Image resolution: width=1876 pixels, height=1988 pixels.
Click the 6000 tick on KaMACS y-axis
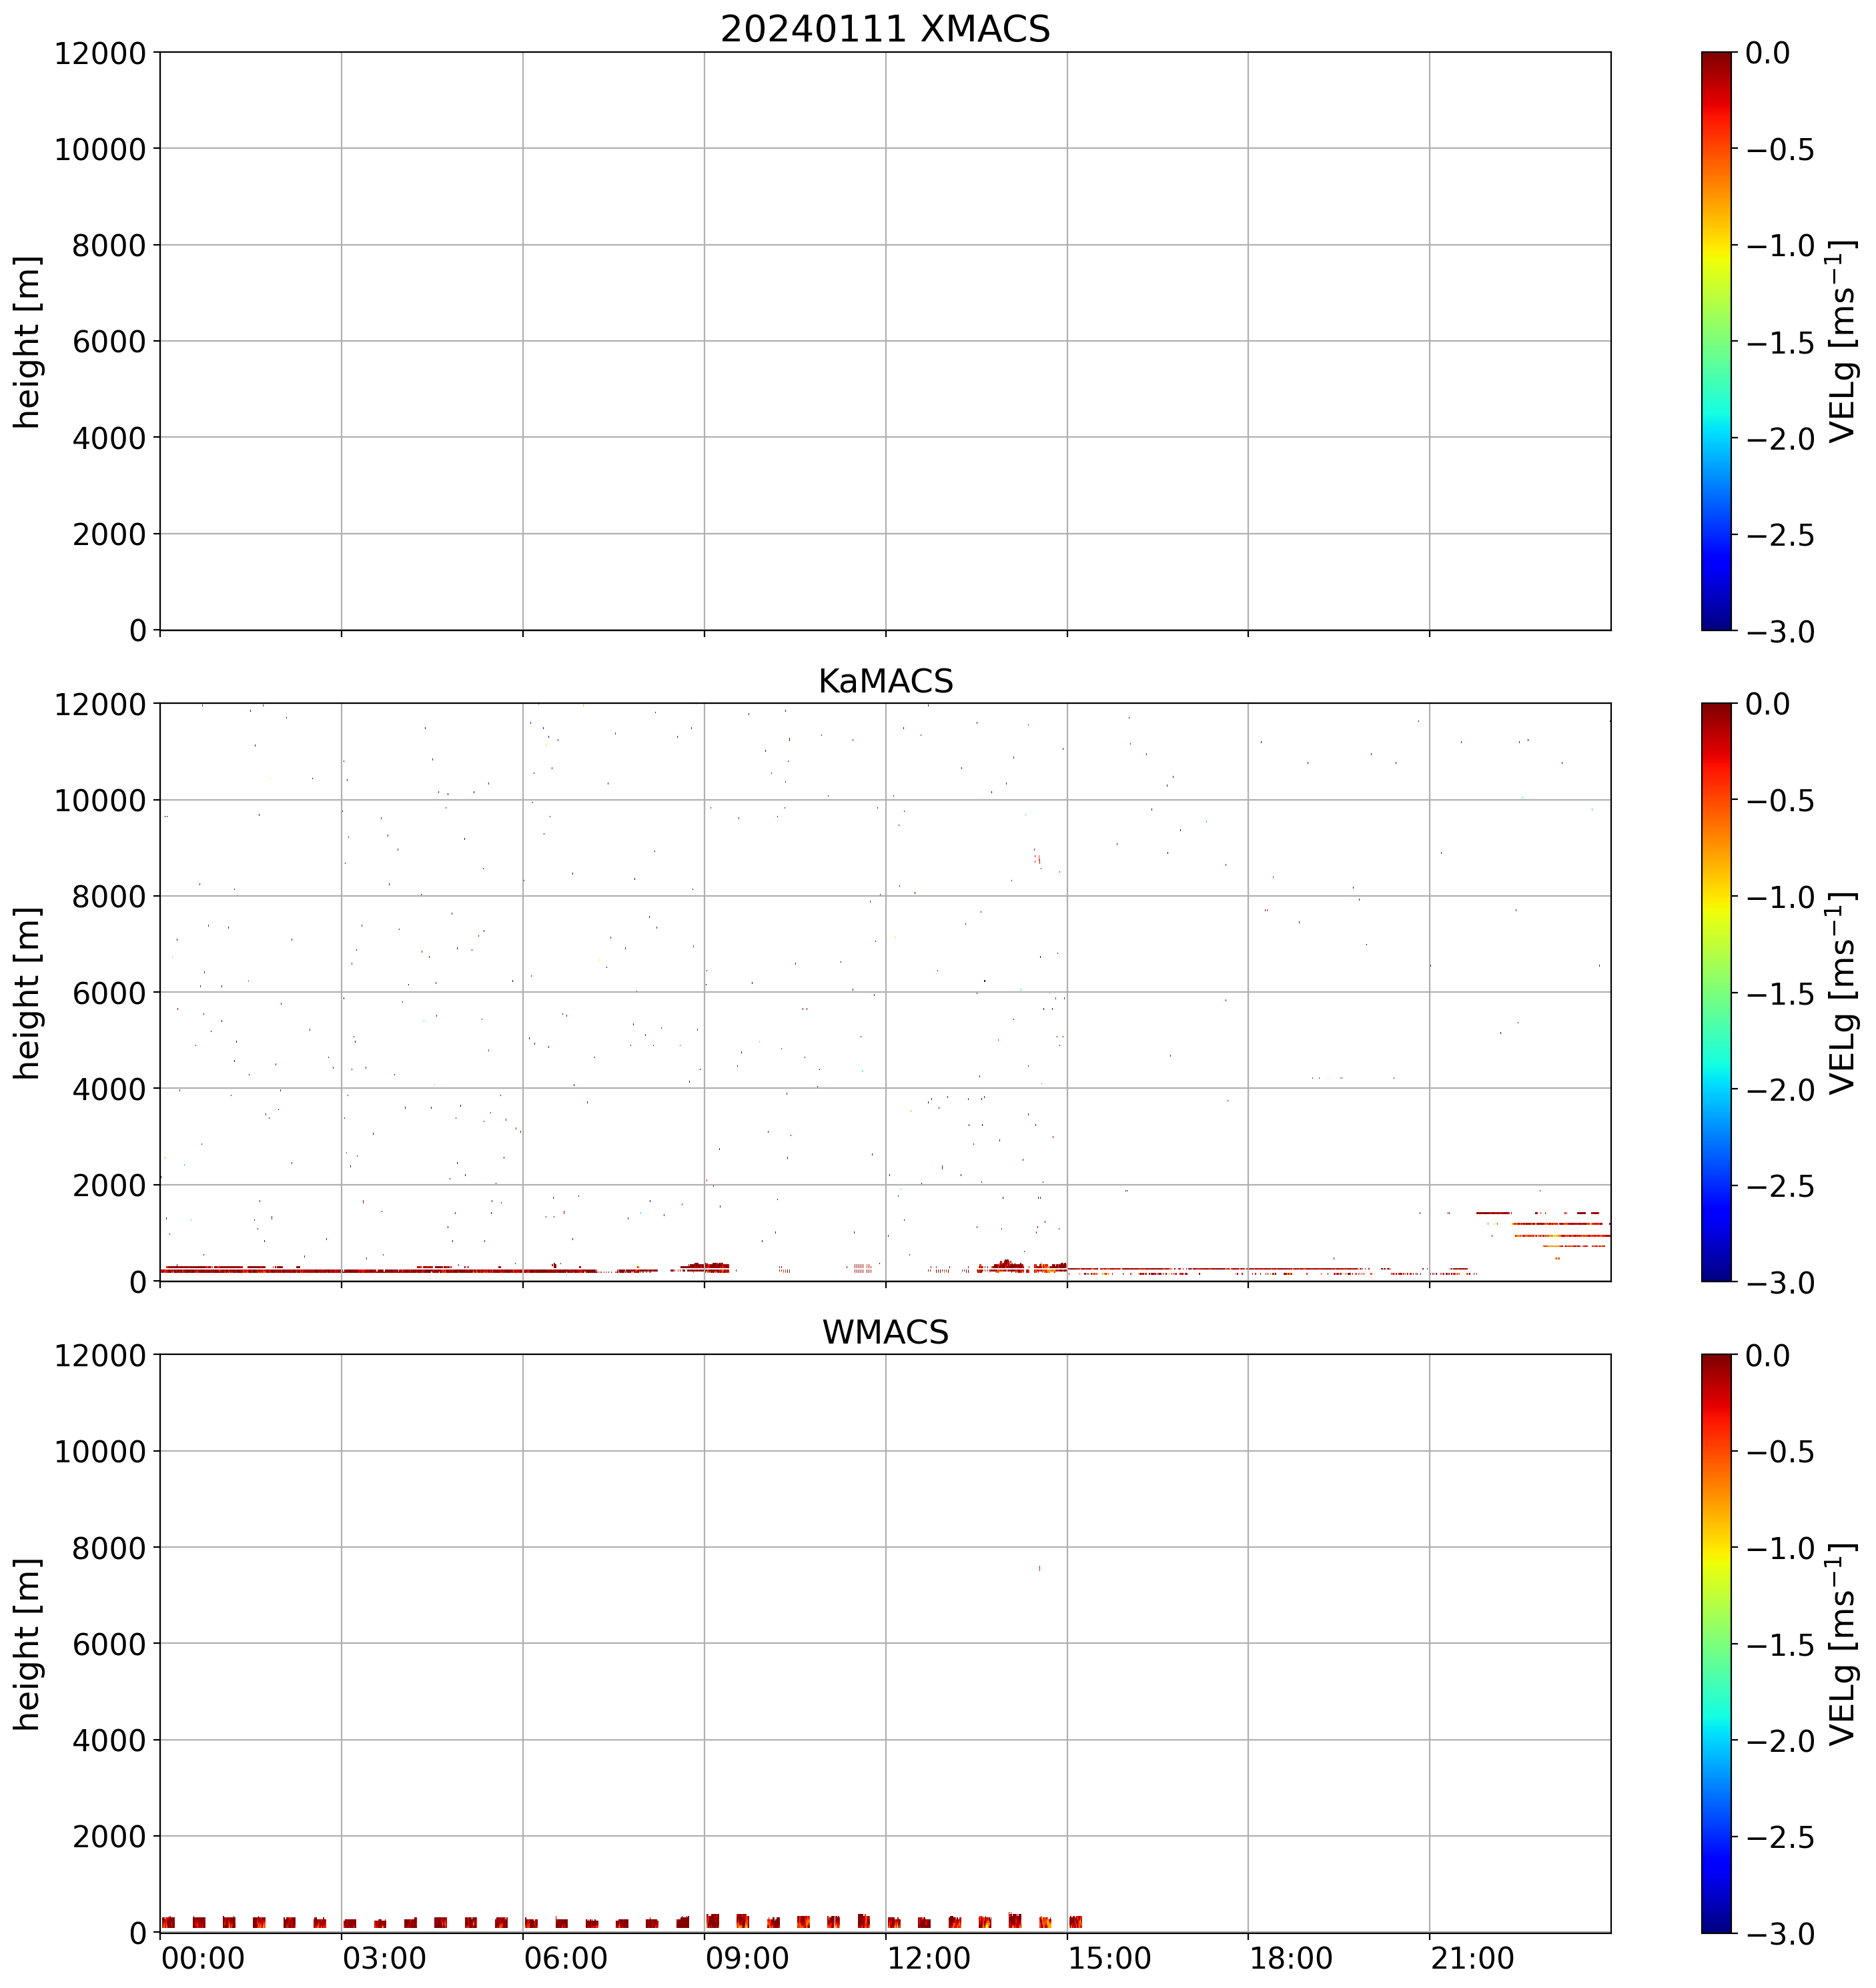click(109, 992)
